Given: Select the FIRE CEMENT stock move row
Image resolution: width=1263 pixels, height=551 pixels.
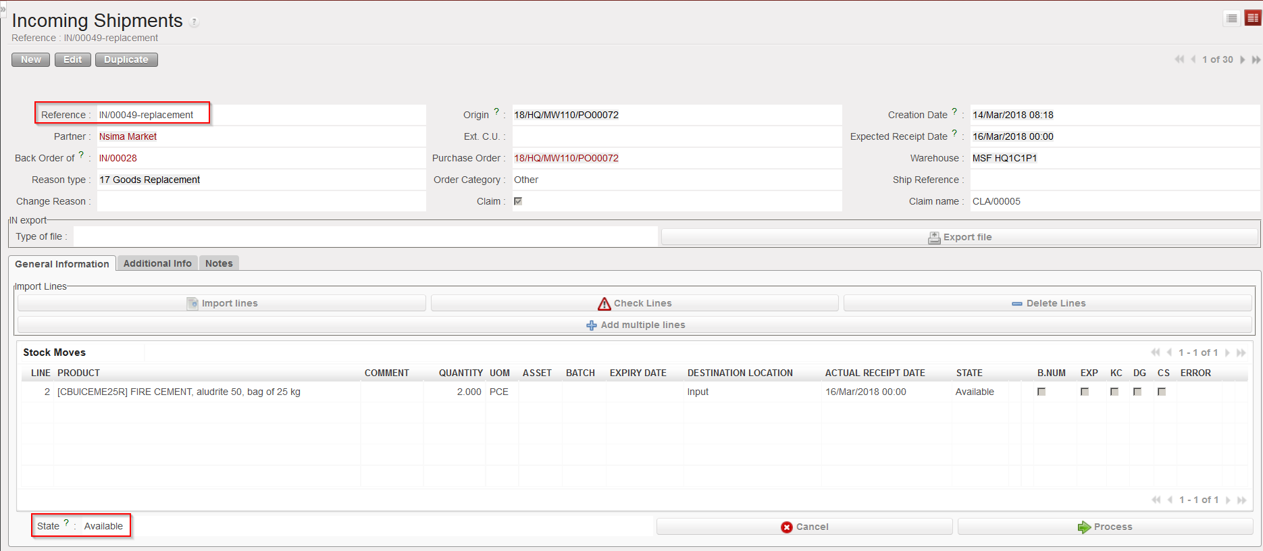Looking at the screenshot, I should (179, 392).
